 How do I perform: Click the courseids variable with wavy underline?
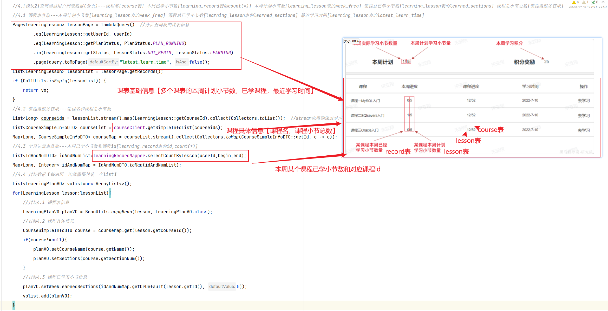tap(53, 118)
